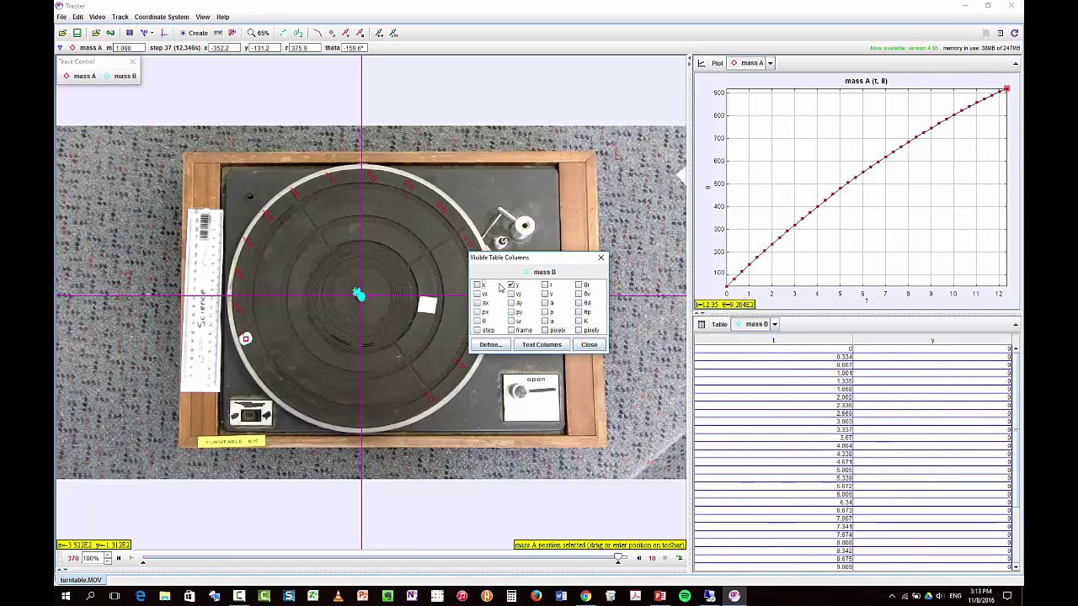Click the notes icon at top right toolbar
This screenshot has height=606, width=1078.
1000,33
